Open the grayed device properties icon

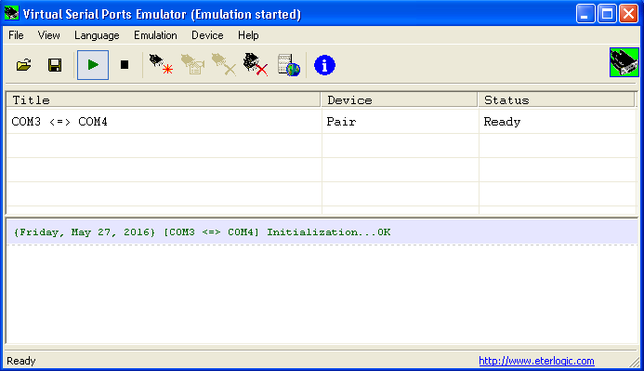pyautogui.click(x=192, y=65)
